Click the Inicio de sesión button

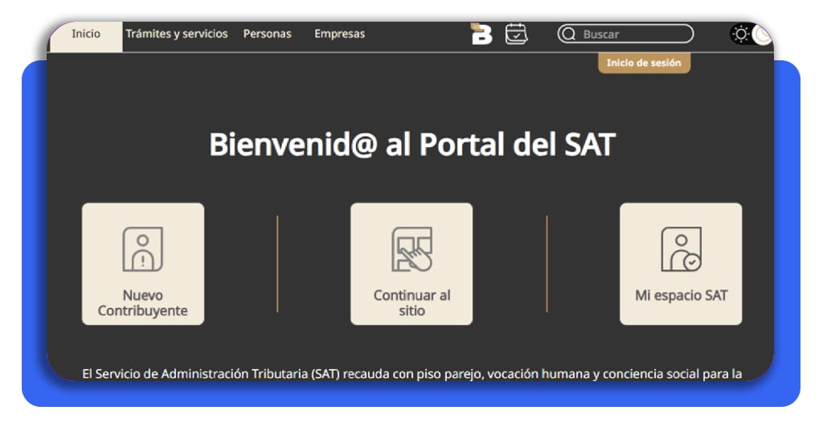(x=644, y=63)
